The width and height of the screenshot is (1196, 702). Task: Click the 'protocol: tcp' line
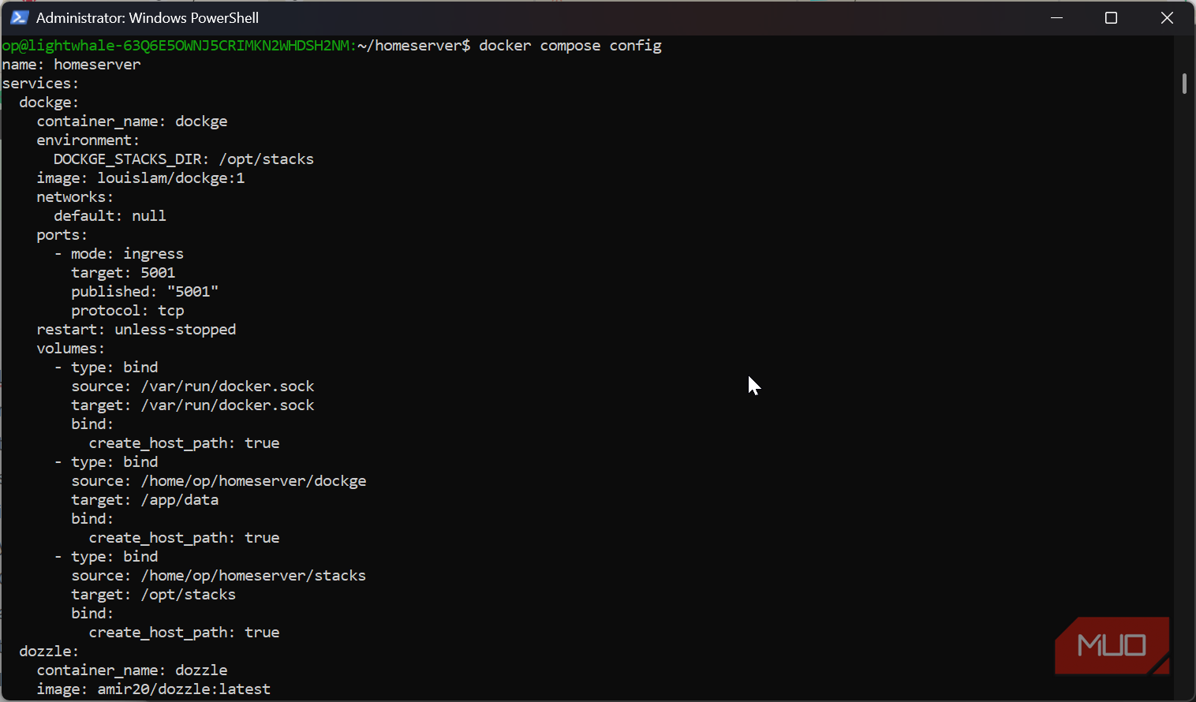pyautogui.click(x=127, y=311)
